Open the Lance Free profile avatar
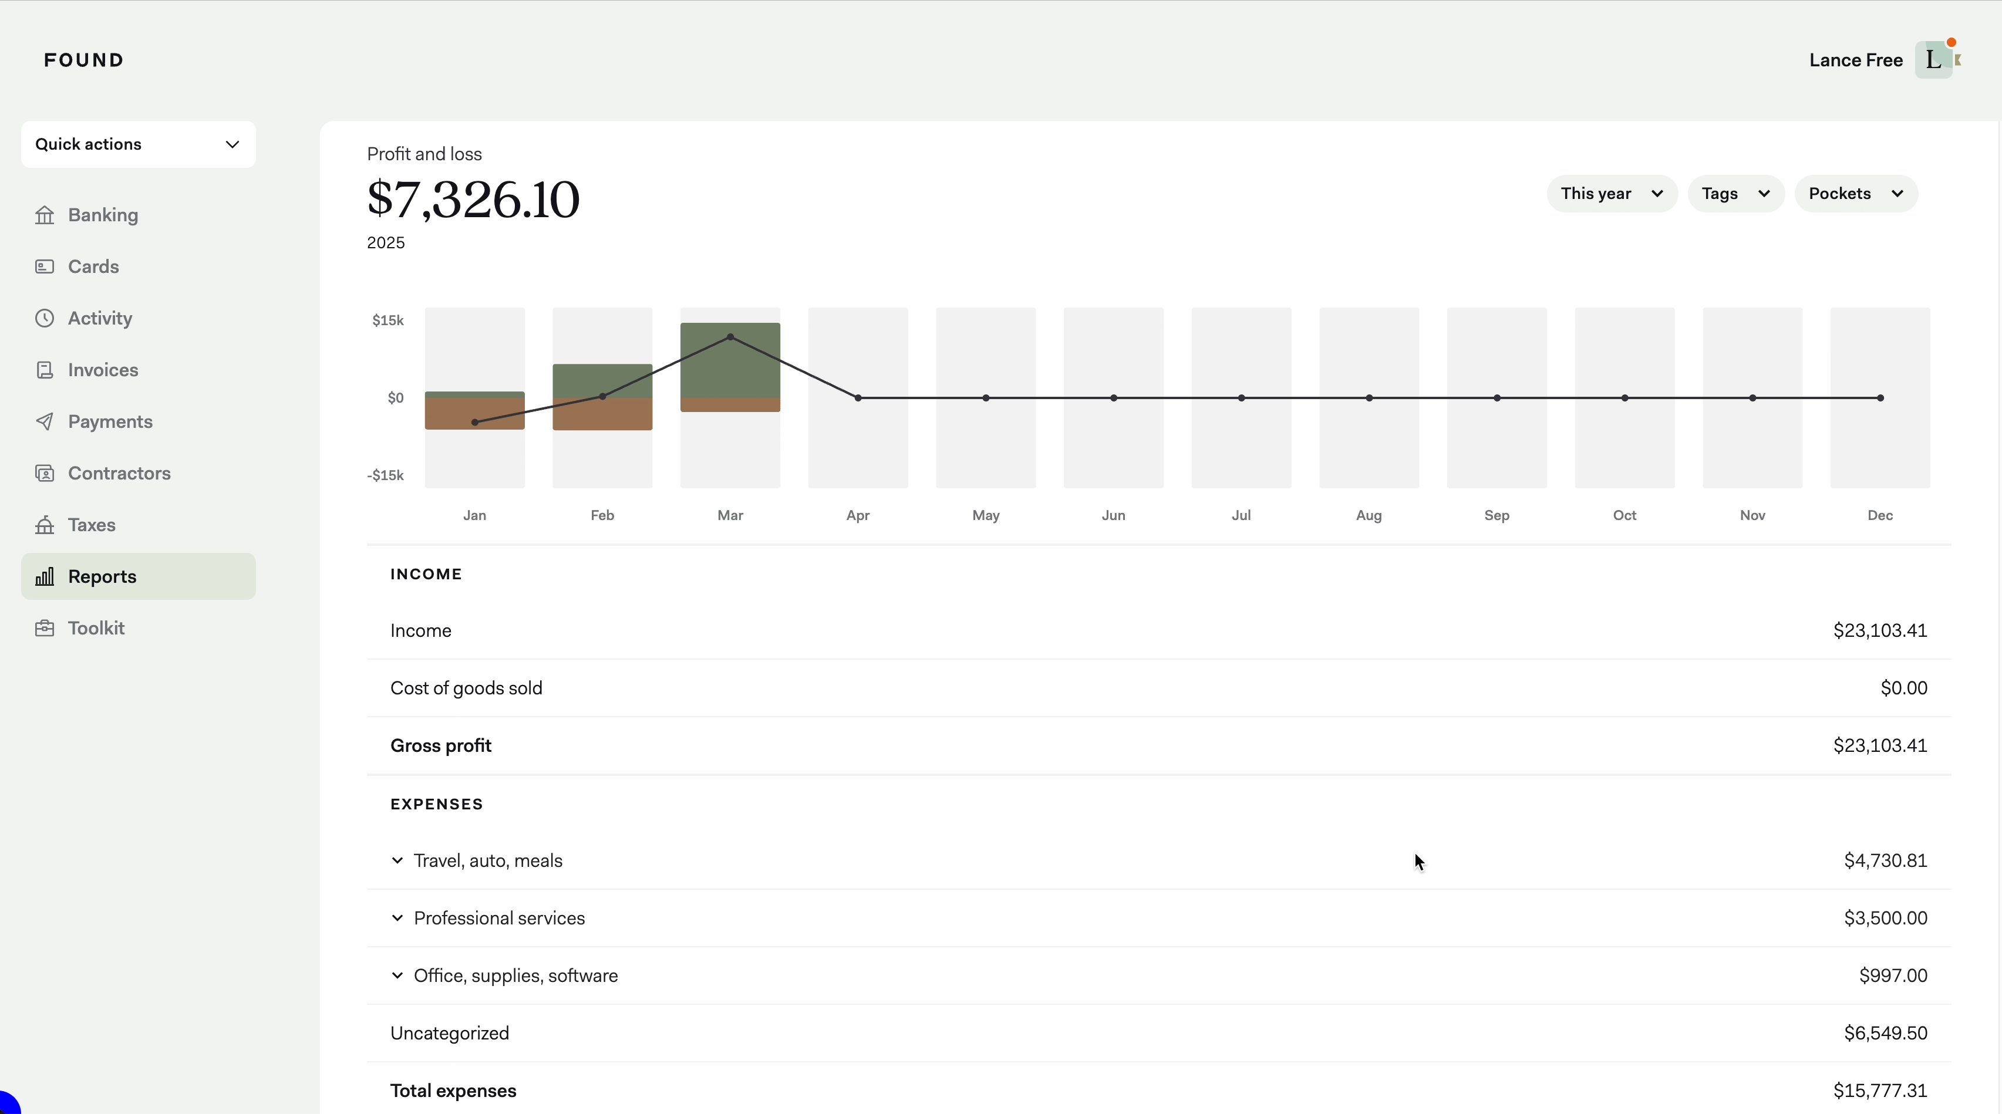Screen dimensions: 2002x1114 click(1934, 60)
